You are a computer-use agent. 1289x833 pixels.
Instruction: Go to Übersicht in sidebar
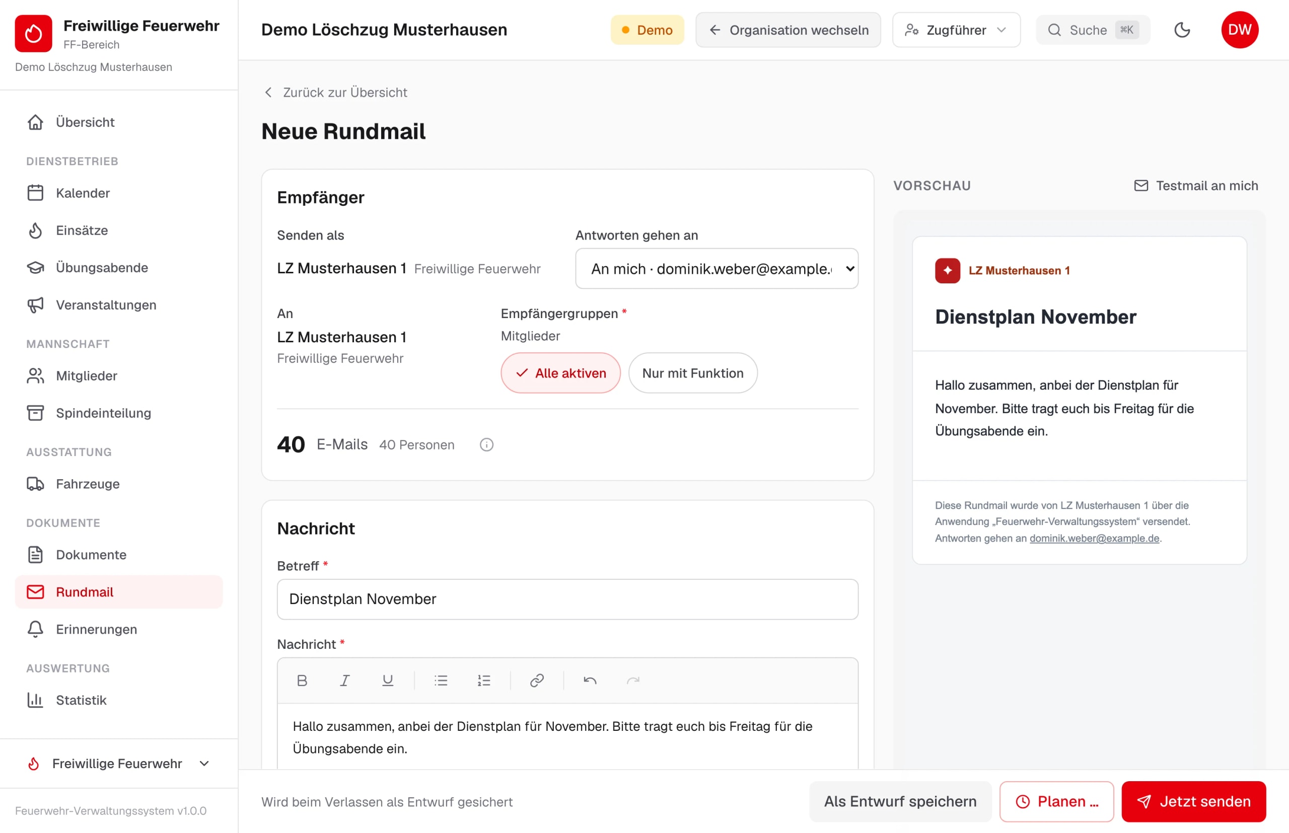(x=118, y=122)
